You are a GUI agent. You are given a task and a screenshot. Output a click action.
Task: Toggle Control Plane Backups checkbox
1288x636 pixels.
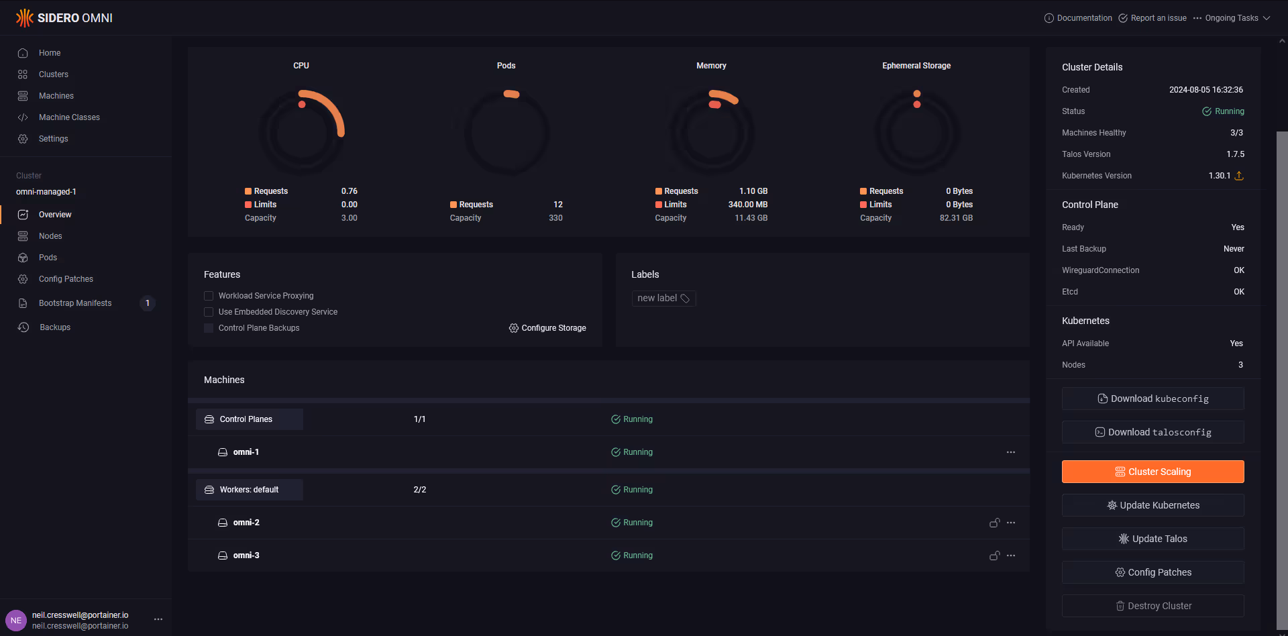[x=209, y=328]
